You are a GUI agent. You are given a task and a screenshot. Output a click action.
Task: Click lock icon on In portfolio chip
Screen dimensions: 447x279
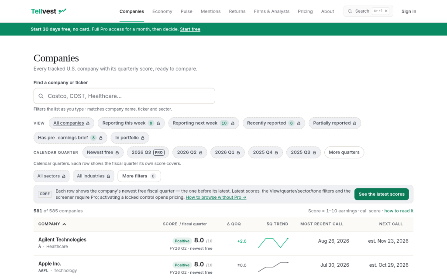coord(143,138)
